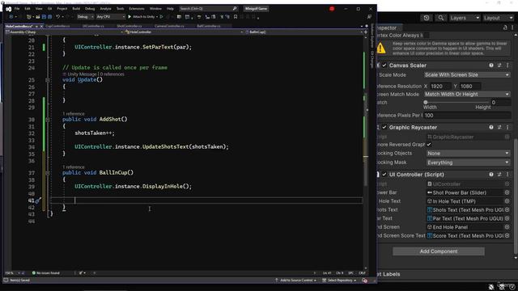Viewport: 518px width, 291px height.
Task: Click the quick actions icon on line 41
Action: pos(38,200)
